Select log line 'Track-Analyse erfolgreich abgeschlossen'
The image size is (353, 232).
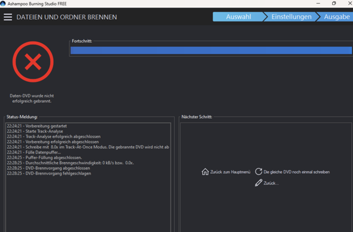tap(54, 136)
